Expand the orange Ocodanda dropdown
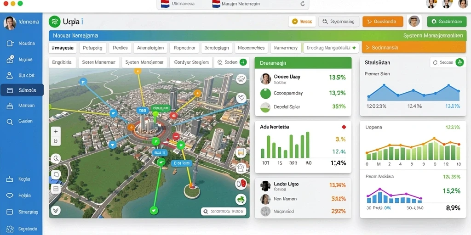The image size is (471, 235). [383, 22]
